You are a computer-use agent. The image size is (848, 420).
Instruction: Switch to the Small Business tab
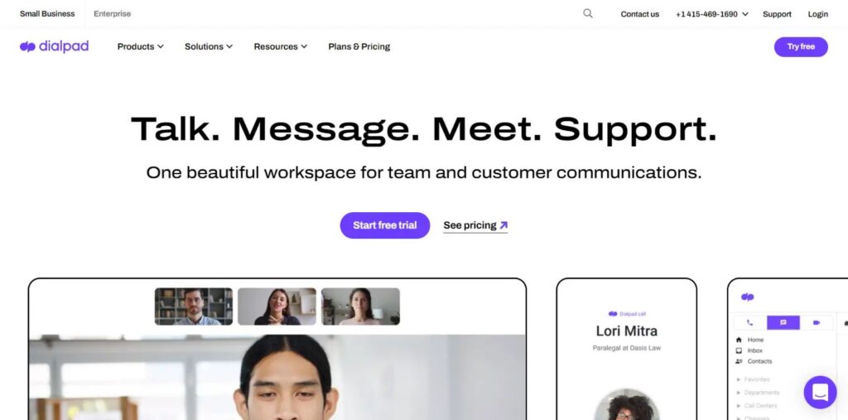[x=47, y=13]
